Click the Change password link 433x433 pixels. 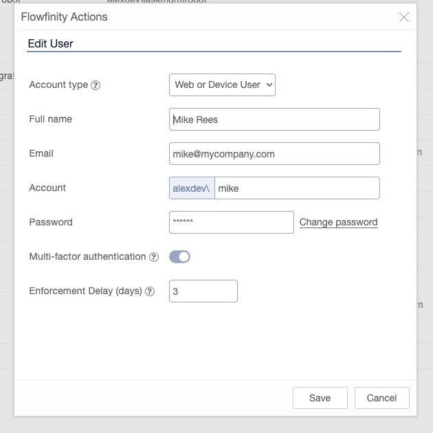point(339,222)
